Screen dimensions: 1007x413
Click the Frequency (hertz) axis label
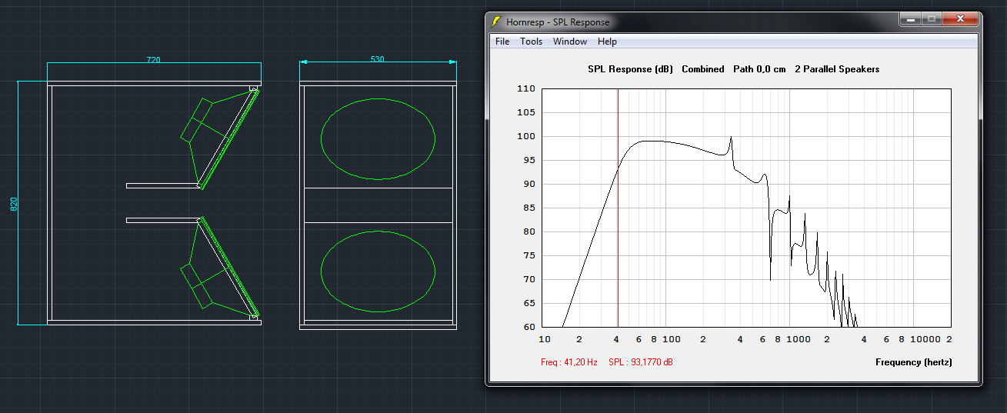pos(913,362)
